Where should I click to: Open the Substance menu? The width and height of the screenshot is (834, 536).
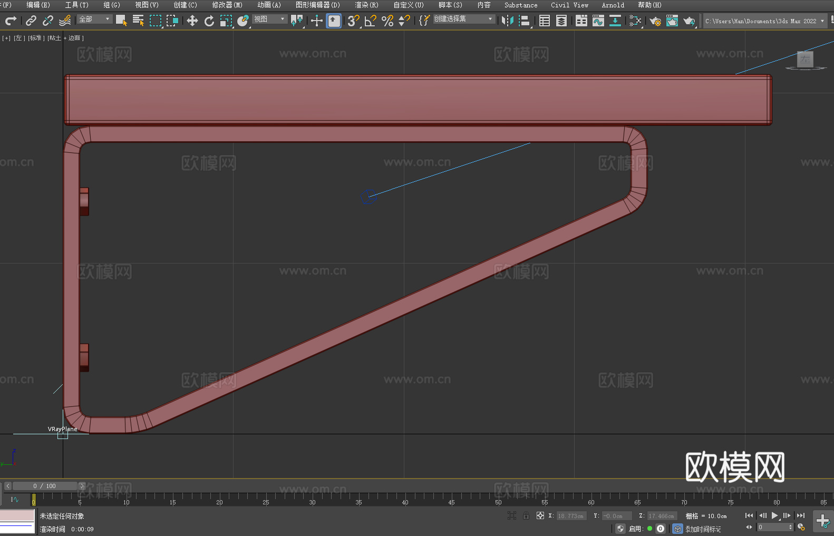(x=521, y=5)
